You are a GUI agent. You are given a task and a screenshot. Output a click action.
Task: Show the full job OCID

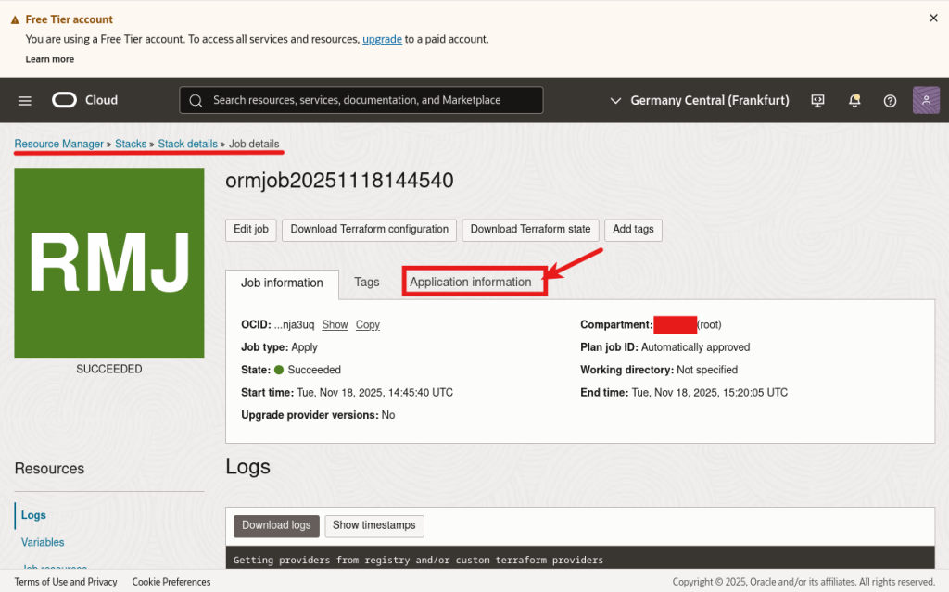(335, 324)
